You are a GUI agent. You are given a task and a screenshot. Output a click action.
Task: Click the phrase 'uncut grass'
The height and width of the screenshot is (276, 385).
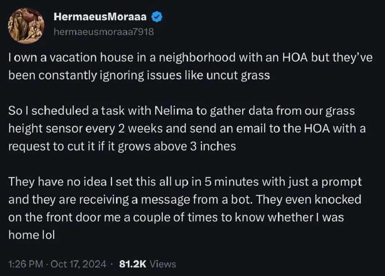pyautogui.click(x=238, y=75)
